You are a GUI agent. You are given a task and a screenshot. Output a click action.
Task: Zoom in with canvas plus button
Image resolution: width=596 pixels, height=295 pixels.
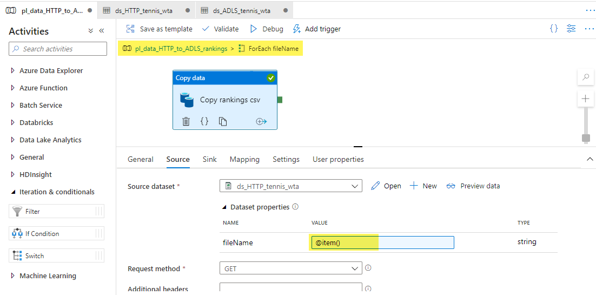tap(585, 99)
